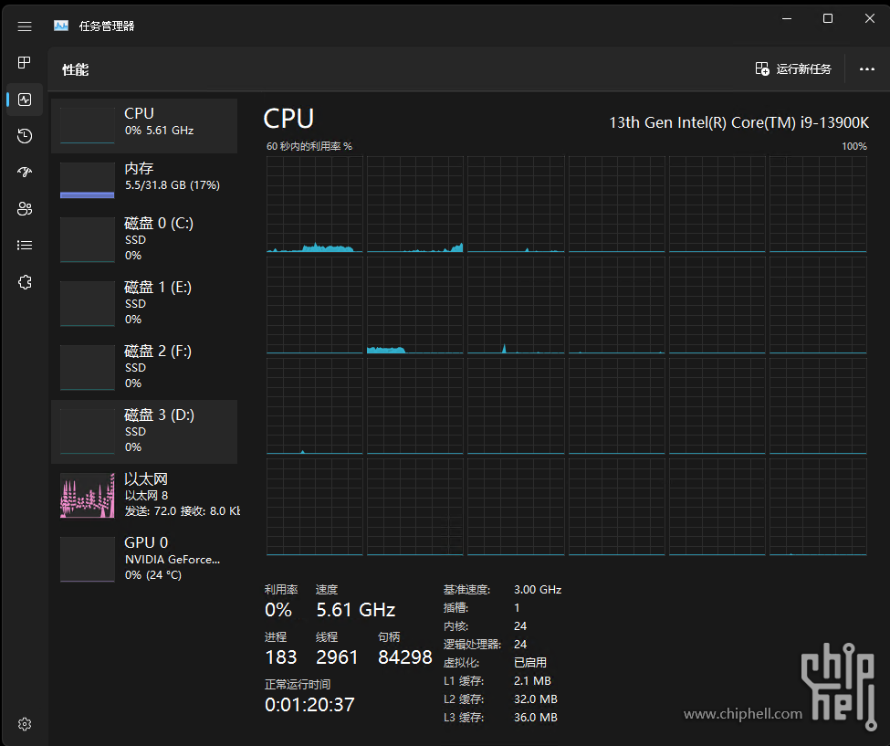Click L2 cache value 32.0 MB
Screen dimensions: 890x746
(x=535, y=699)
